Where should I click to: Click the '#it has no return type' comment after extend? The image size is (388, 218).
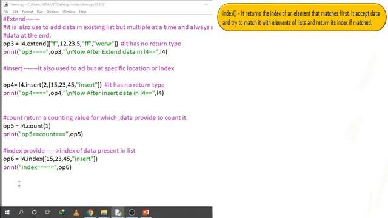151,44
